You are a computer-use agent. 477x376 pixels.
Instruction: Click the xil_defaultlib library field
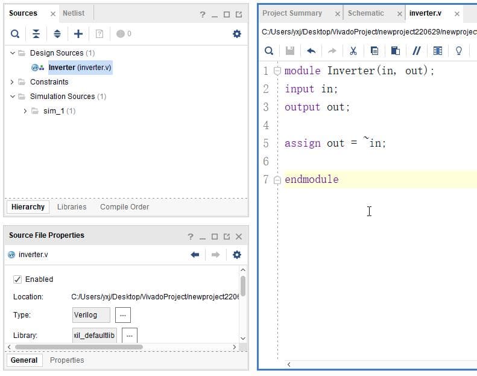point(94,335)
